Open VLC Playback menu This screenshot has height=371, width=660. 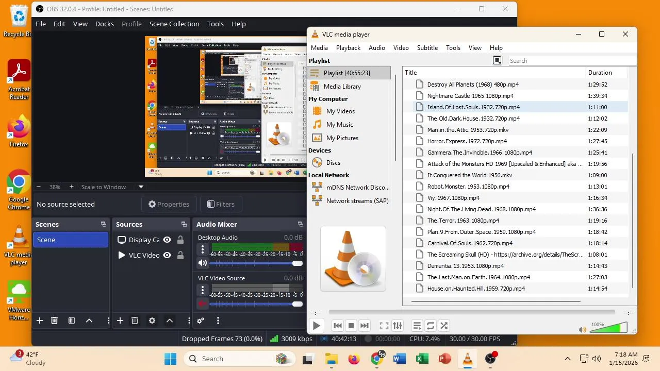tap(348, 47)
